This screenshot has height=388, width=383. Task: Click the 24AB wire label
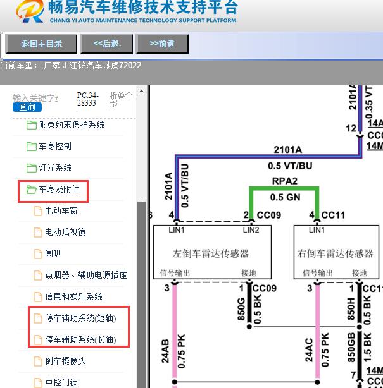[165, 351]
